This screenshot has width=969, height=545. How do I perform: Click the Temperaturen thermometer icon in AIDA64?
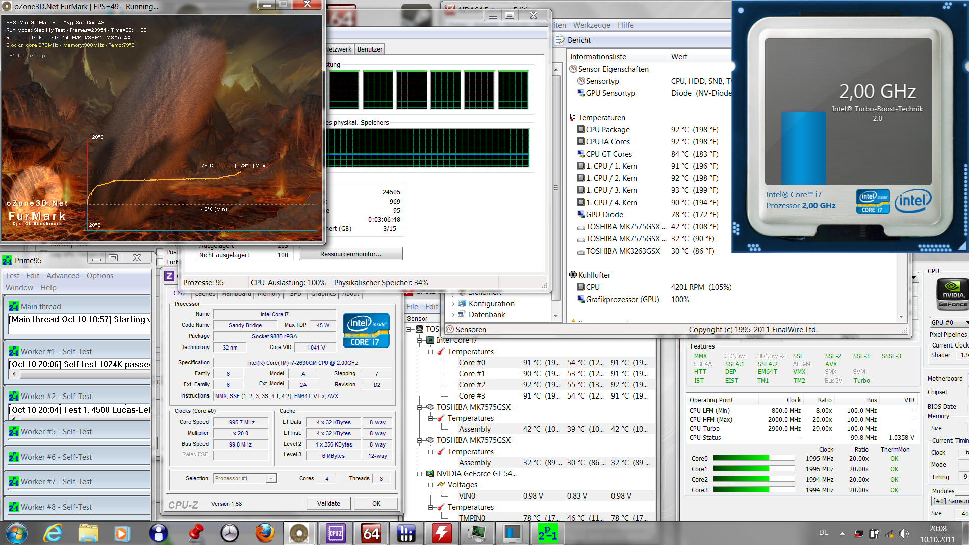[573, 118]
